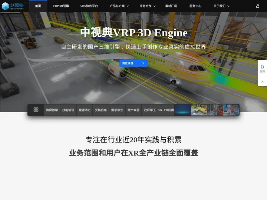Go to 素材广场 page
The width and height of the screenshot is (267, 200).
[x=171, y=6]
